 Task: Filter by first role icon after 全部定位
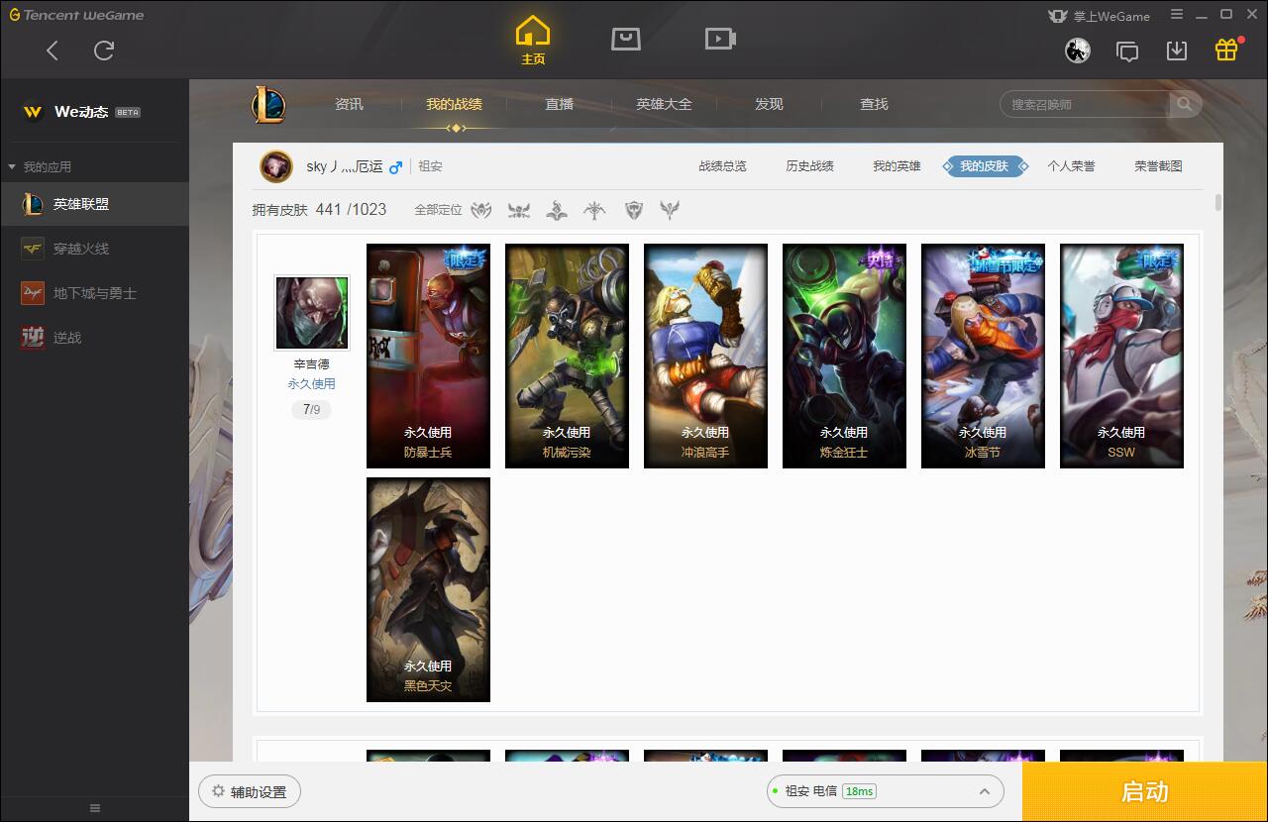coord(481,210)
